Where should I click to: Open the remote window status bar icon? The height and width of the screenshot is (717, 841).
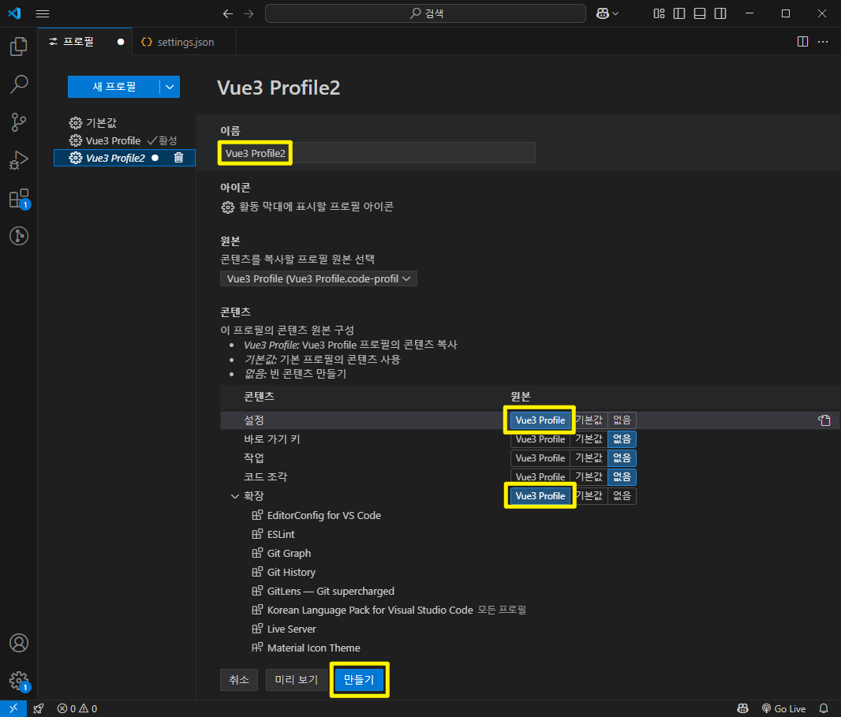tap(13, 708)
